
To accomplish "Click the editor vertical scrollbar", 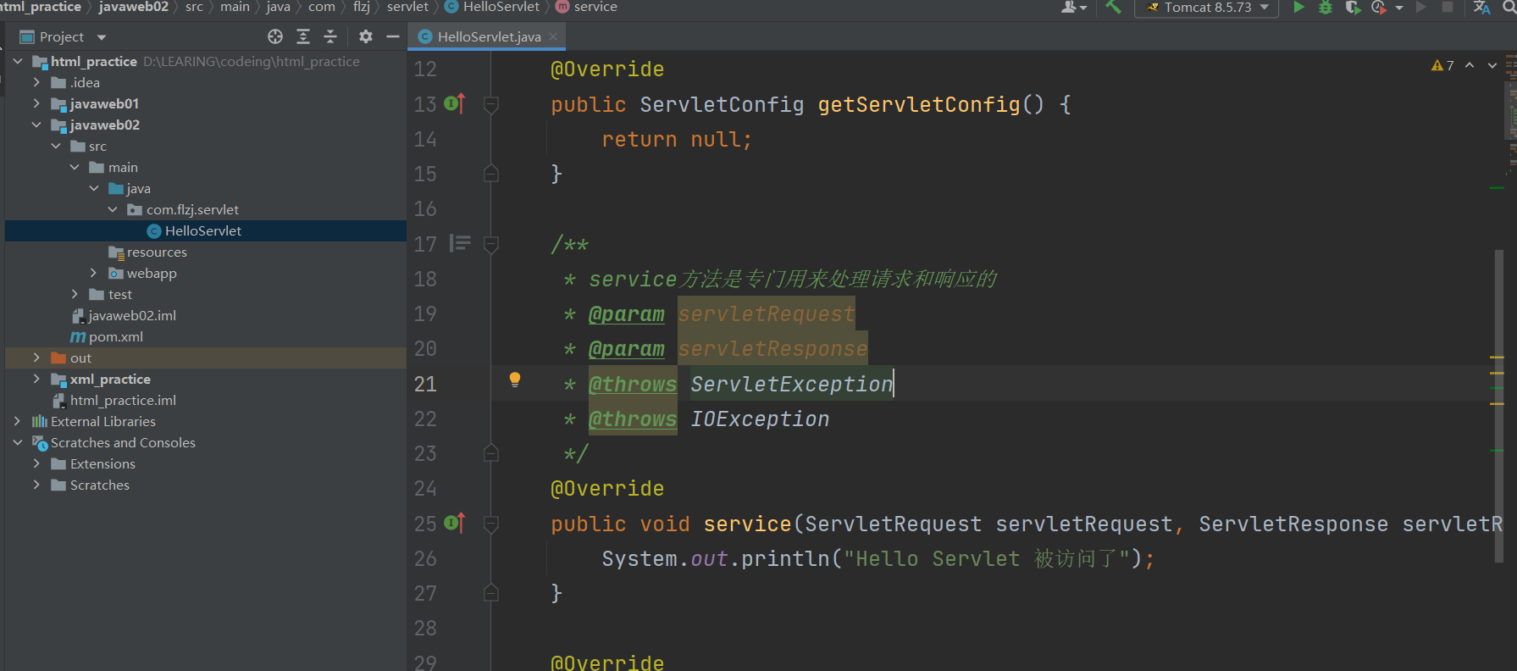I will (x=1498, y=406).
